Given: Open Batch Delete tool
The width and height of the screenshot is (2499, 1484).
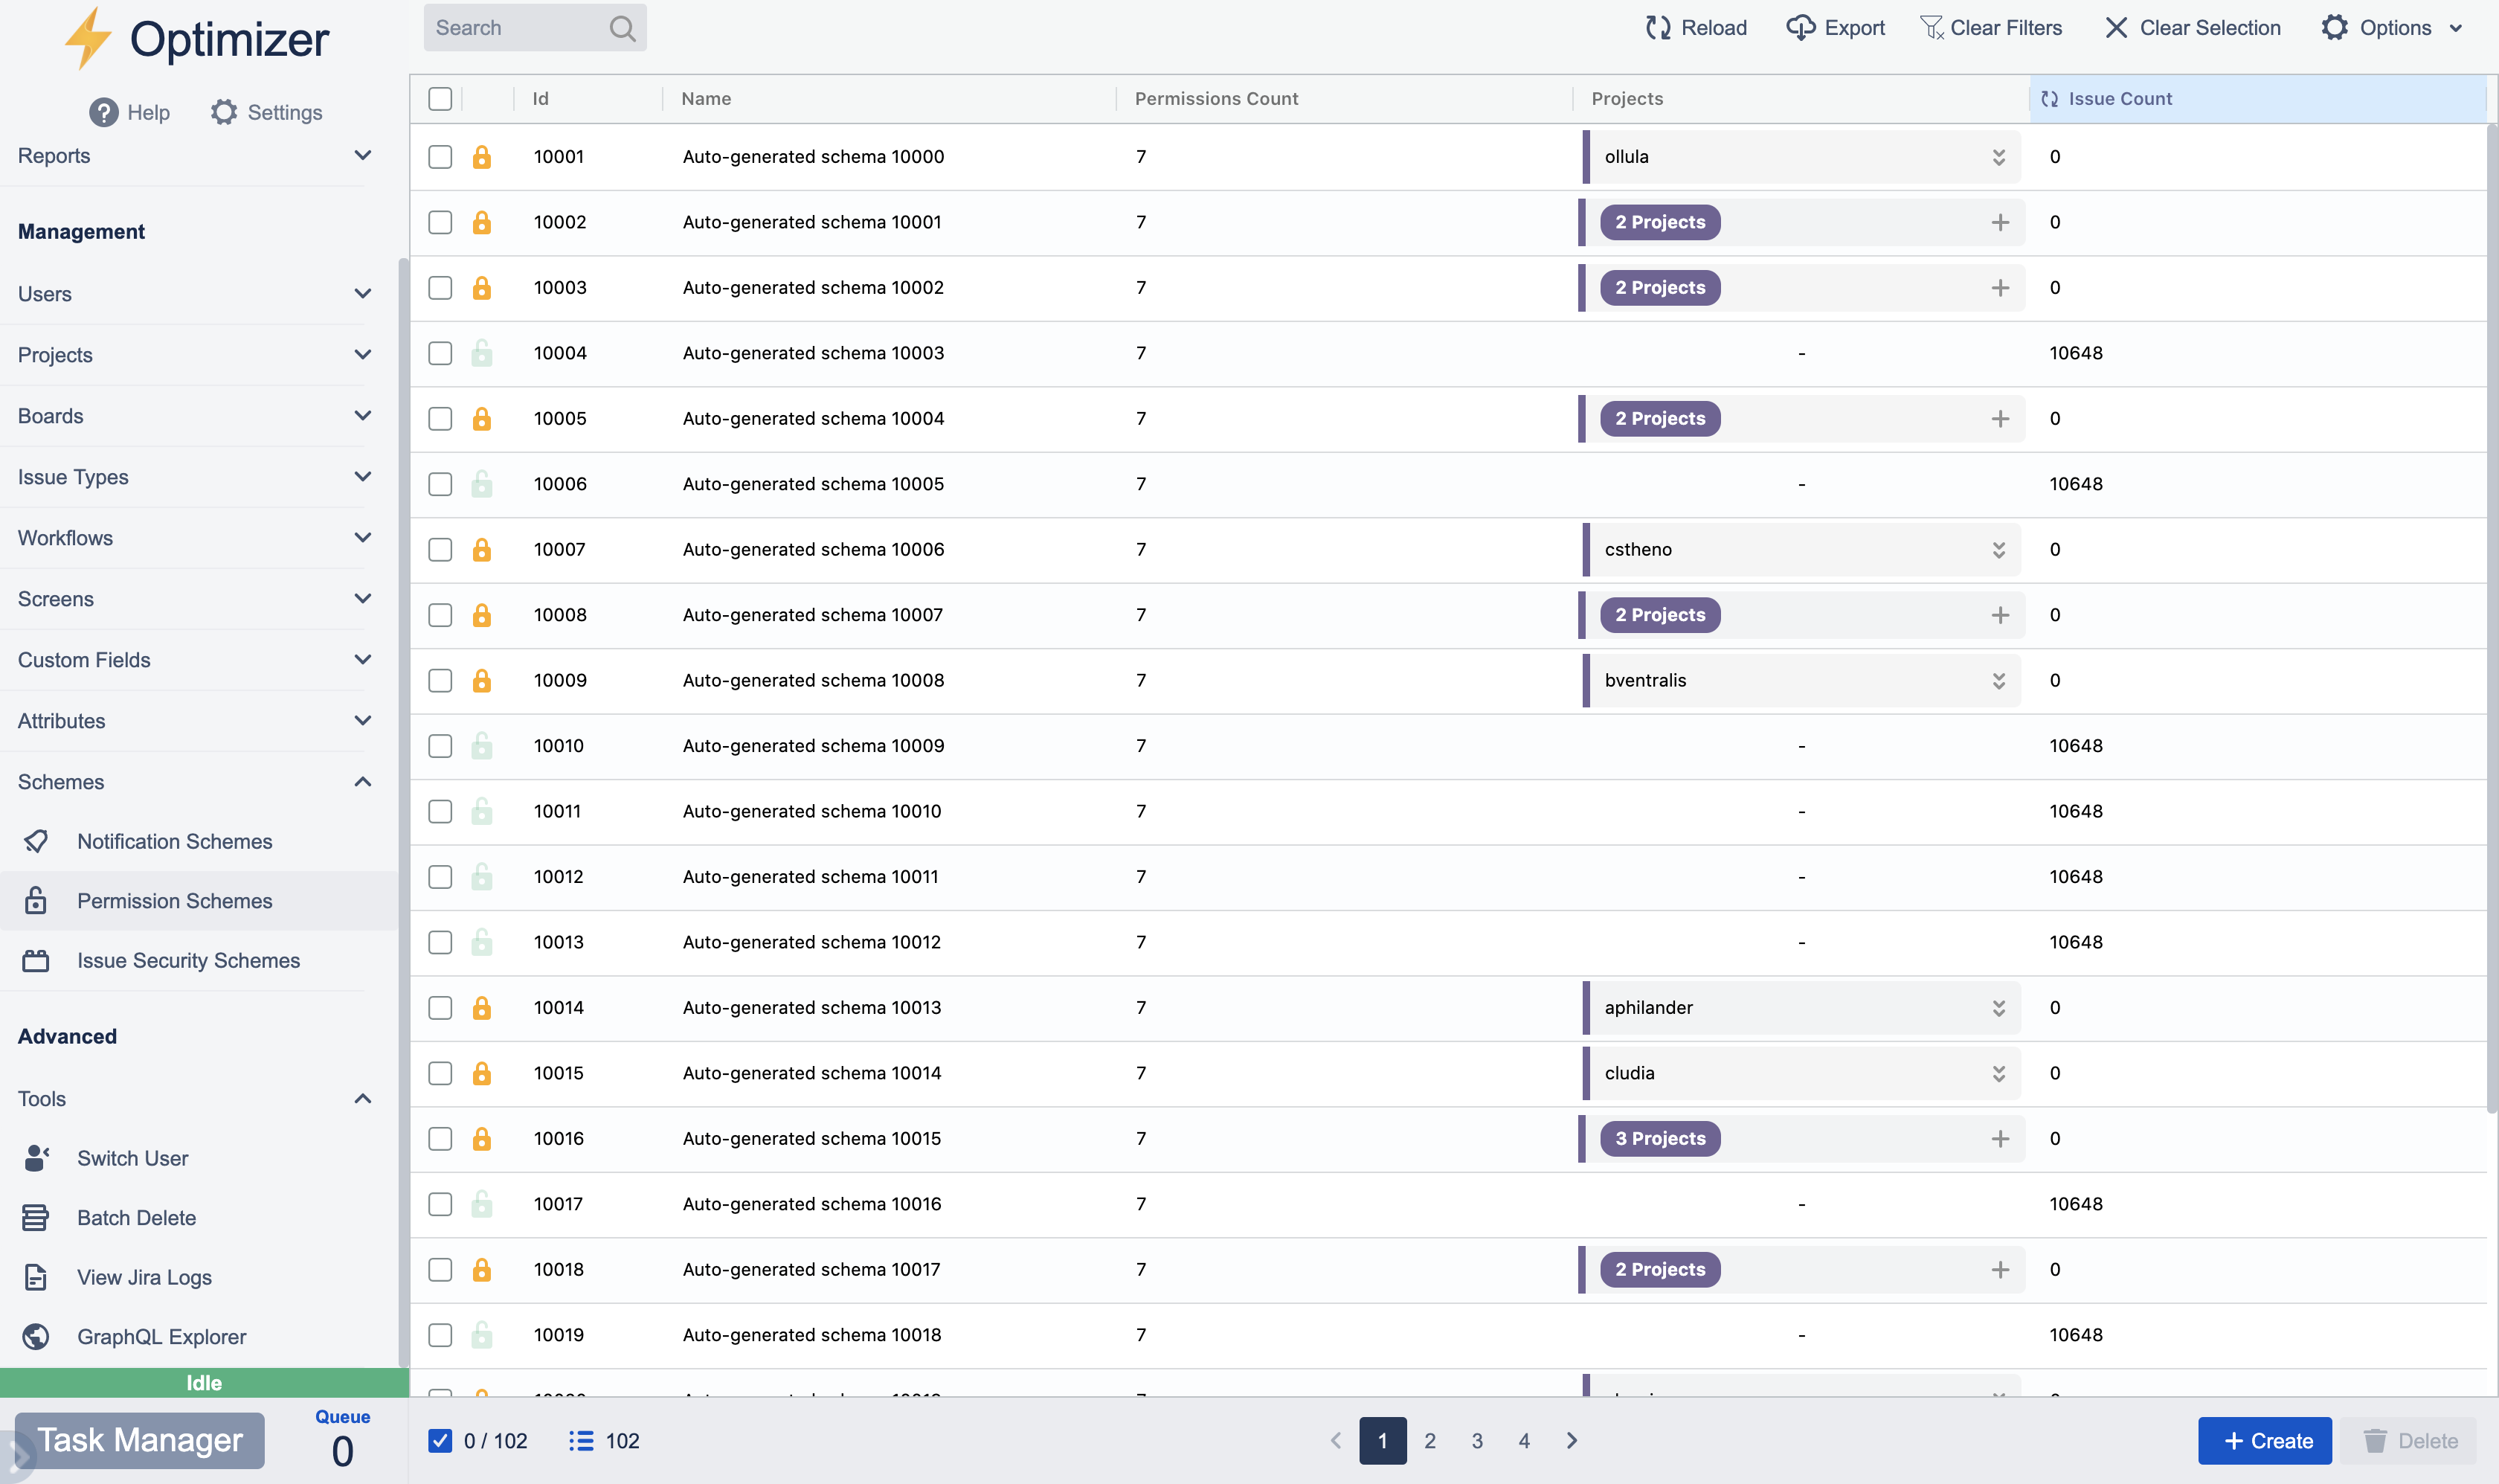Looking at the screenshot, I should (136, 1218).
